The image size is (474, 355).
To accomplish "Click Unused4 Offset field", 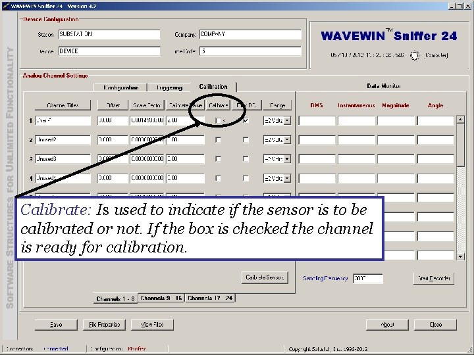I will (x=113, y=178).
